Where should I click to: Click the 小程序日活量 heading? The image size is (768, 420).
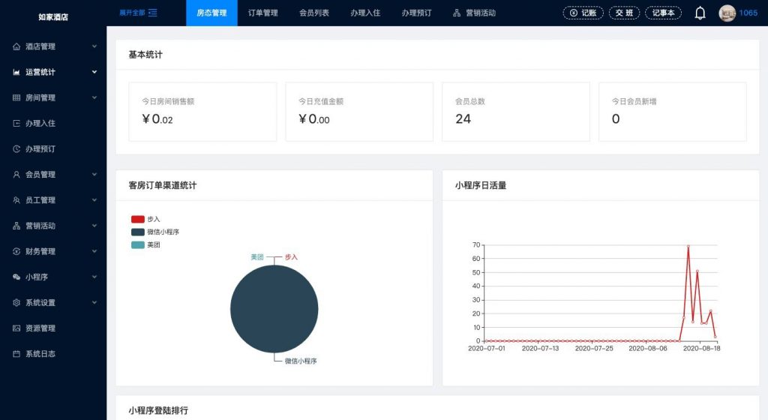click(x=481, y=185)
